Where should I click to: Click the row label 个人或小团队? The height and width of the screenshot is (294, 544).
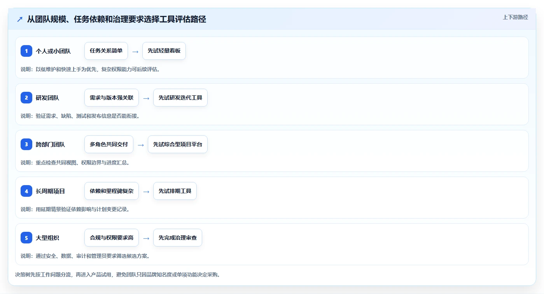click(53, 51)
